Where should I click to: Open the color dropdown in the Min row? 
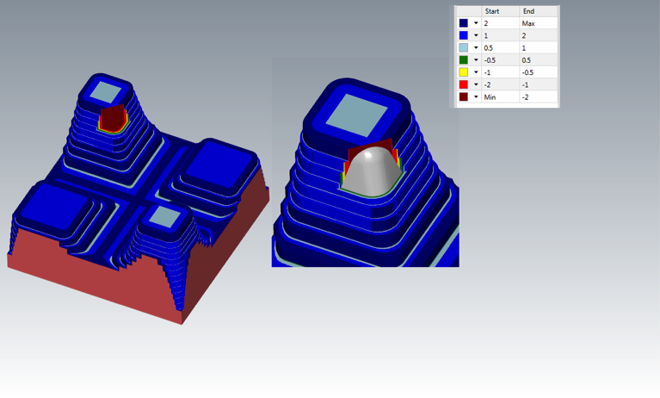tap(476, 96)
